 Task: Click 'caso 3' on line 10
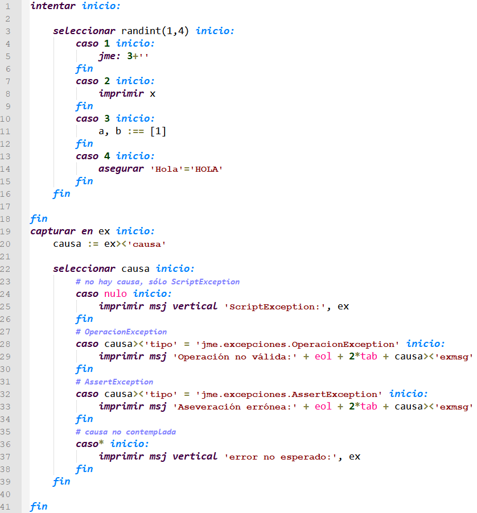93,119
